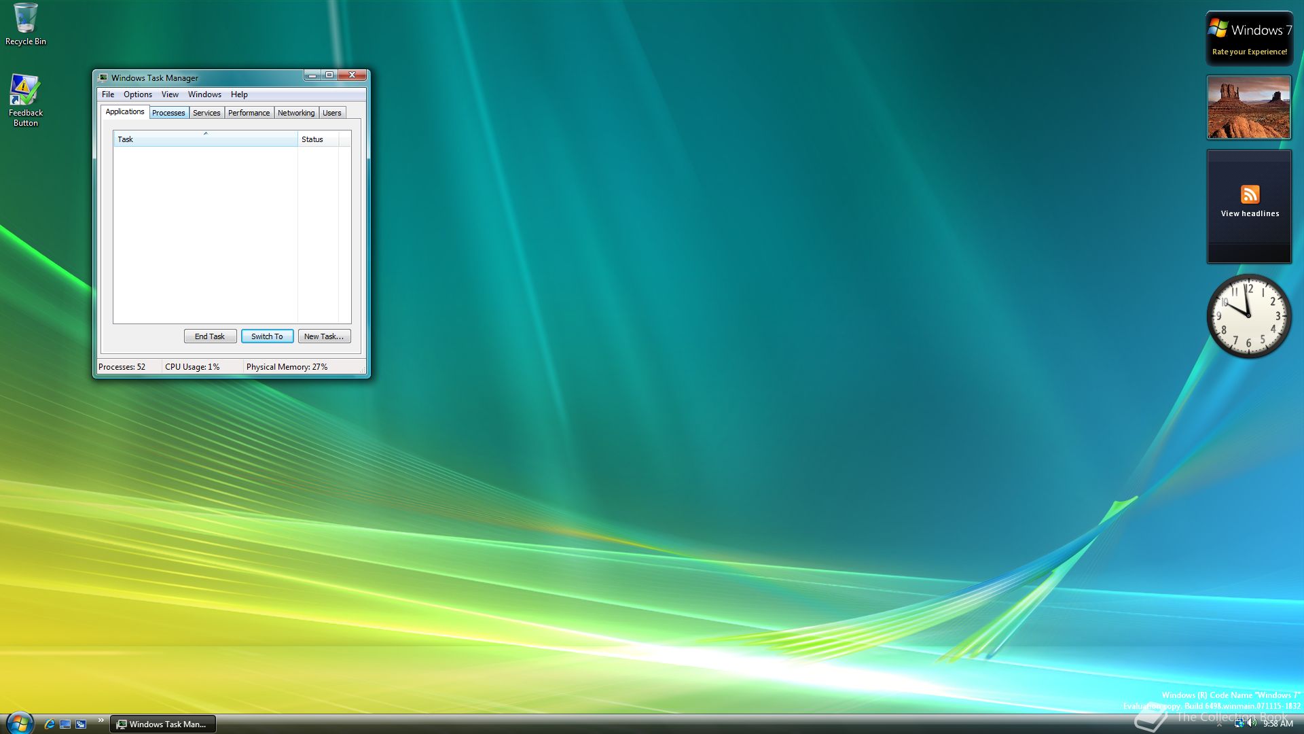Close the Windows Task Manager window
Image resolution: width=1304 pixels, height=734 pixels.
(352, 75)
